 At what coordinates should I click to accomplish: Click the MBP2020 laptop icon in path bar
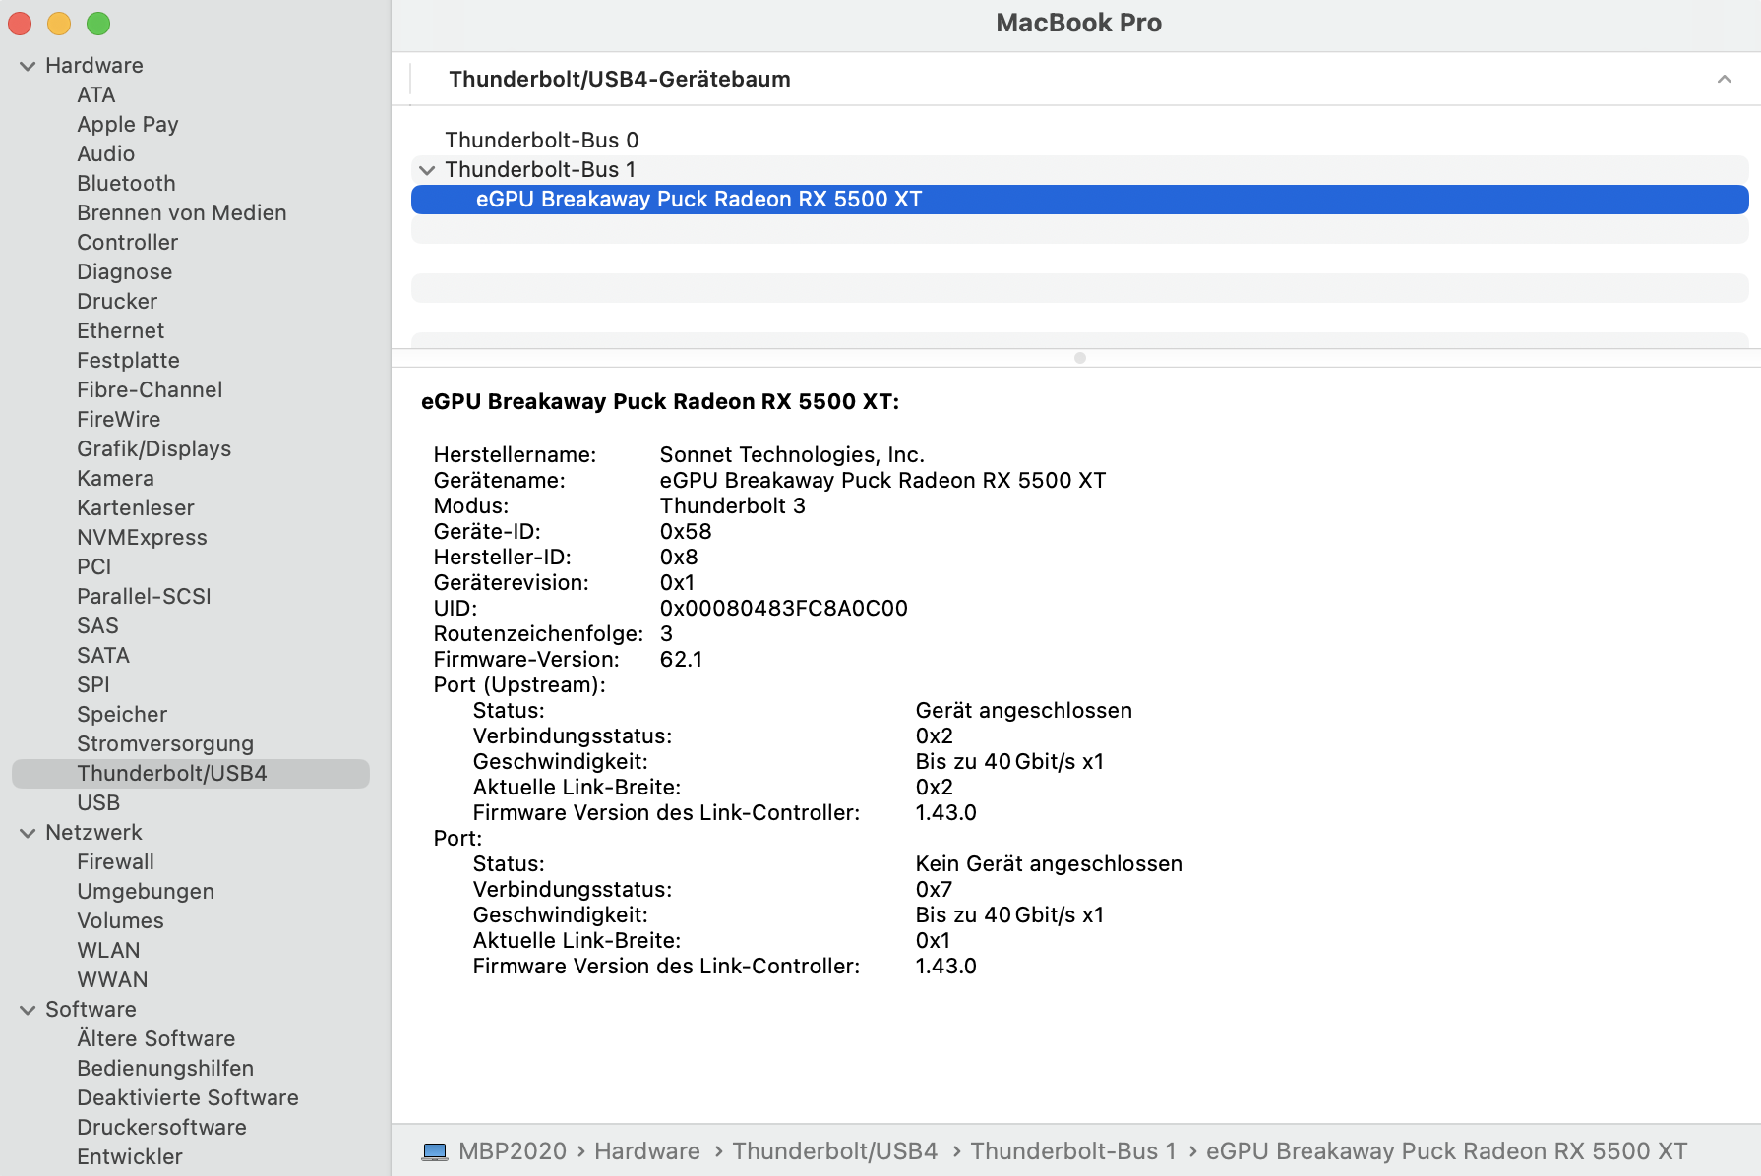(x=435, y=1151)
